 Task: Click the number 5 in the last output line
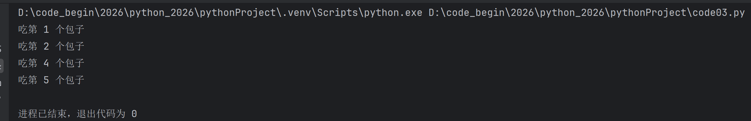tap(46, 80)
